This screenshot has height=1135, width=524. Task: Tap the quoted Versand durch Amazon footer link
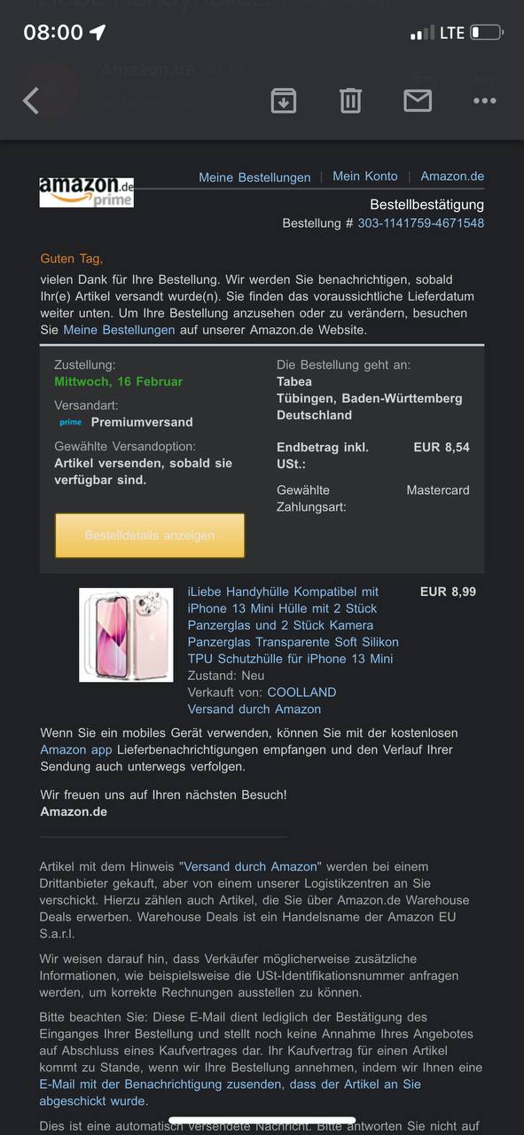pyautogui.click(x=250, y=866)
